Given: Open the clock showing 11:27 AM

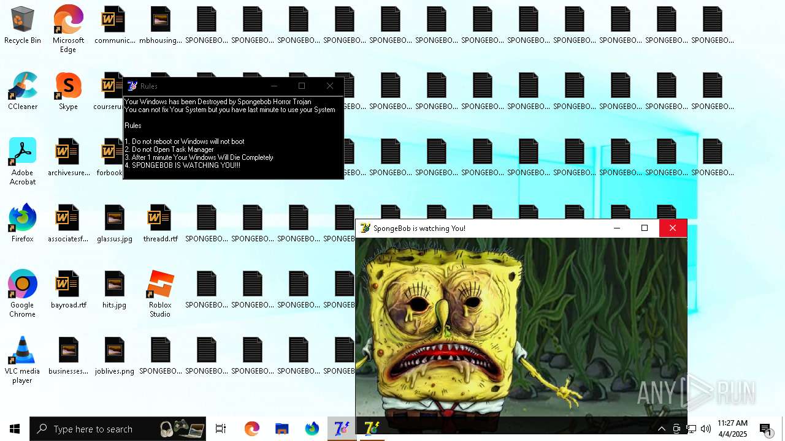Looking at the screenshot, I should click(x=733, y=429).
